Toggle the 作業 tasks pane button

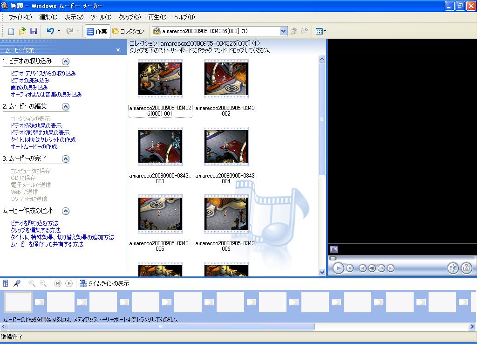(x=97, y=31)
